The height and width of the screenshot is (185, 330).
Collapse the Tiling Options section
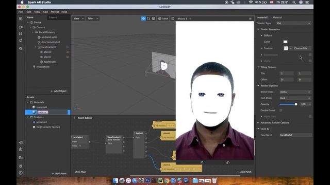pos(258,67)
